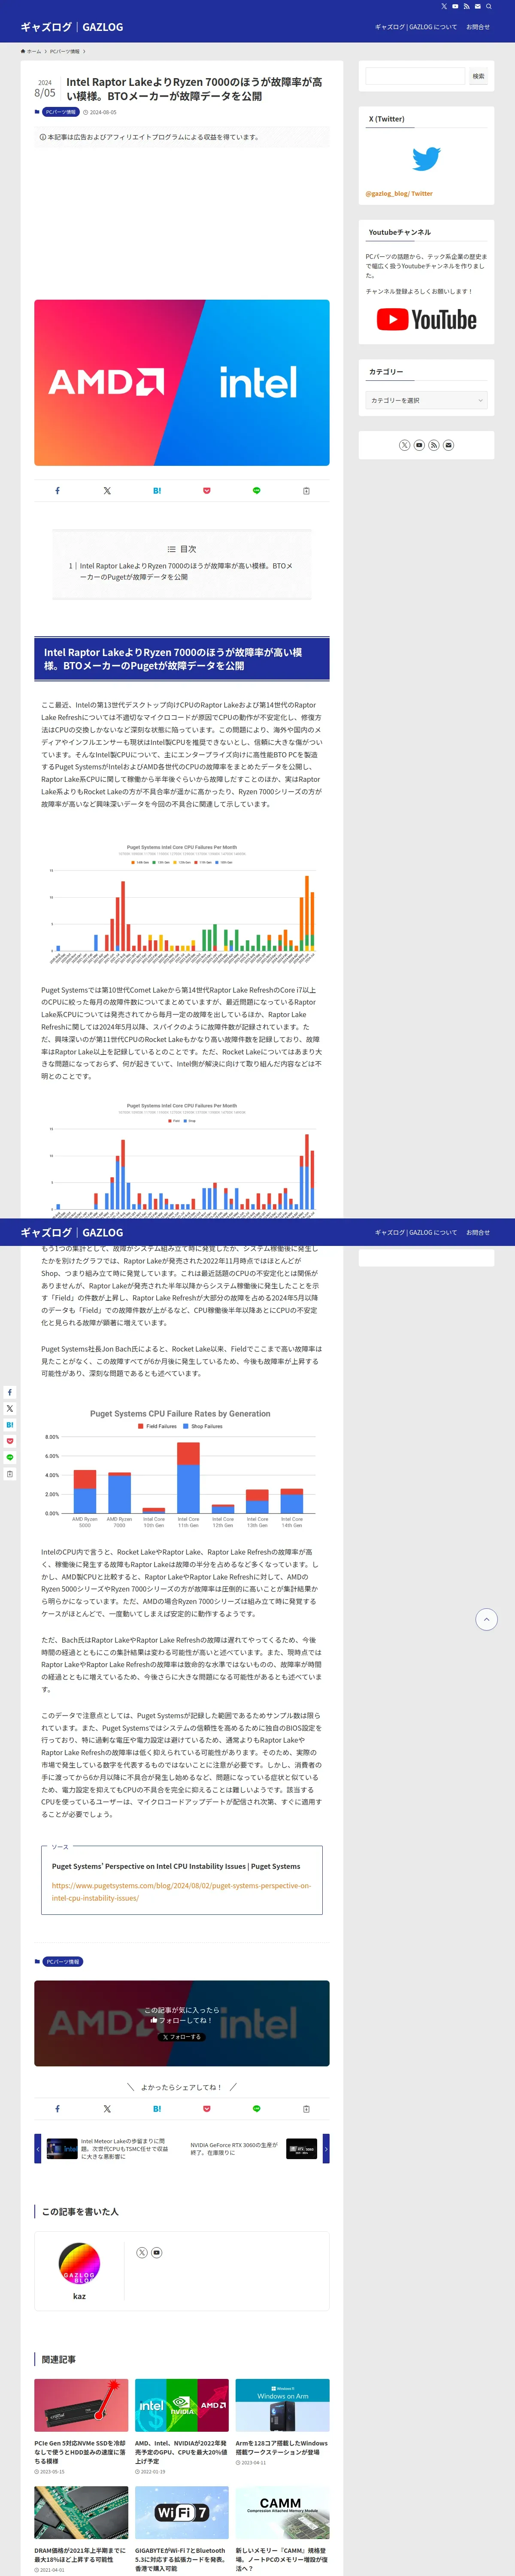Share on X from floating left share bar
The width and height of the screenshot is (515, 2576).
point(10,1408)
